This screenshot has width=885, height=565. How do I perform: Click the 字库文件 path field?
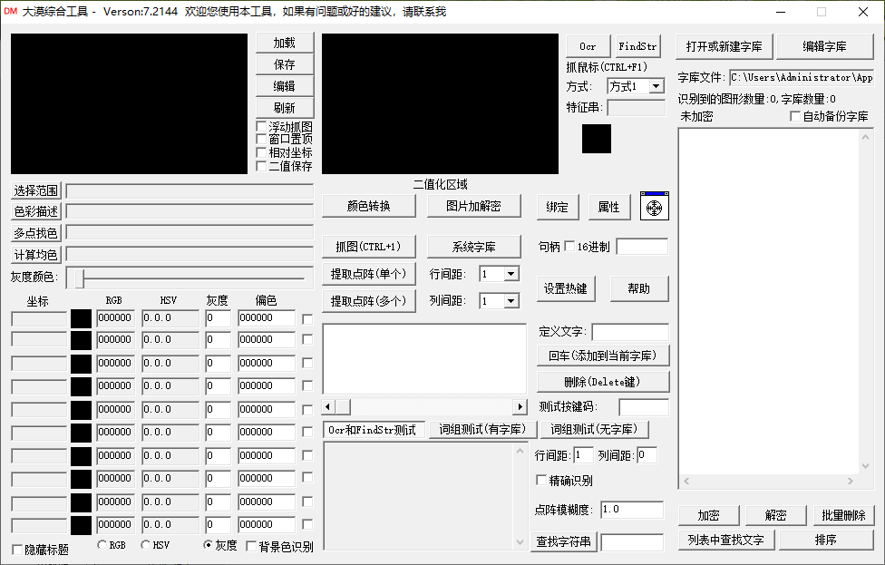[x=802, y=78]
